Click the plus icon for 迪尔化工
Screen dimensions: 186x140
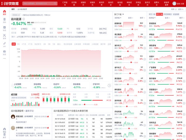pos(145,48)
